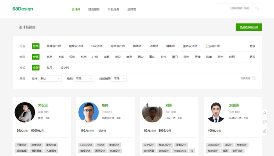Open the 设计师 nav tab

[76, 9]
